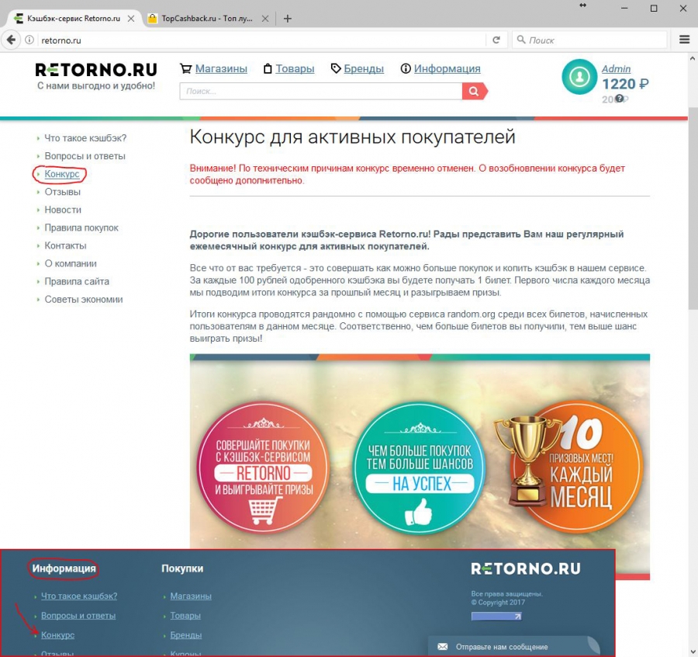Open a new browser tab with plus

(288, 19)
